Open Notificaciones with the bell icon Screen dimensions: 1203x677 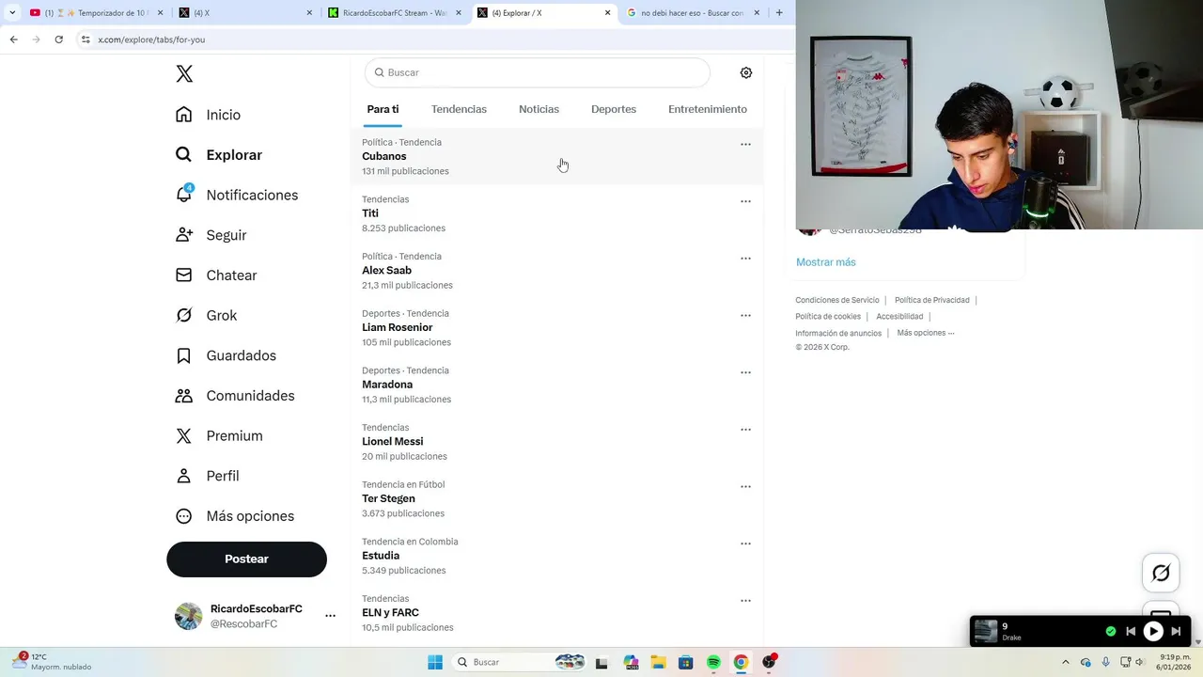(x=237, y=195)
